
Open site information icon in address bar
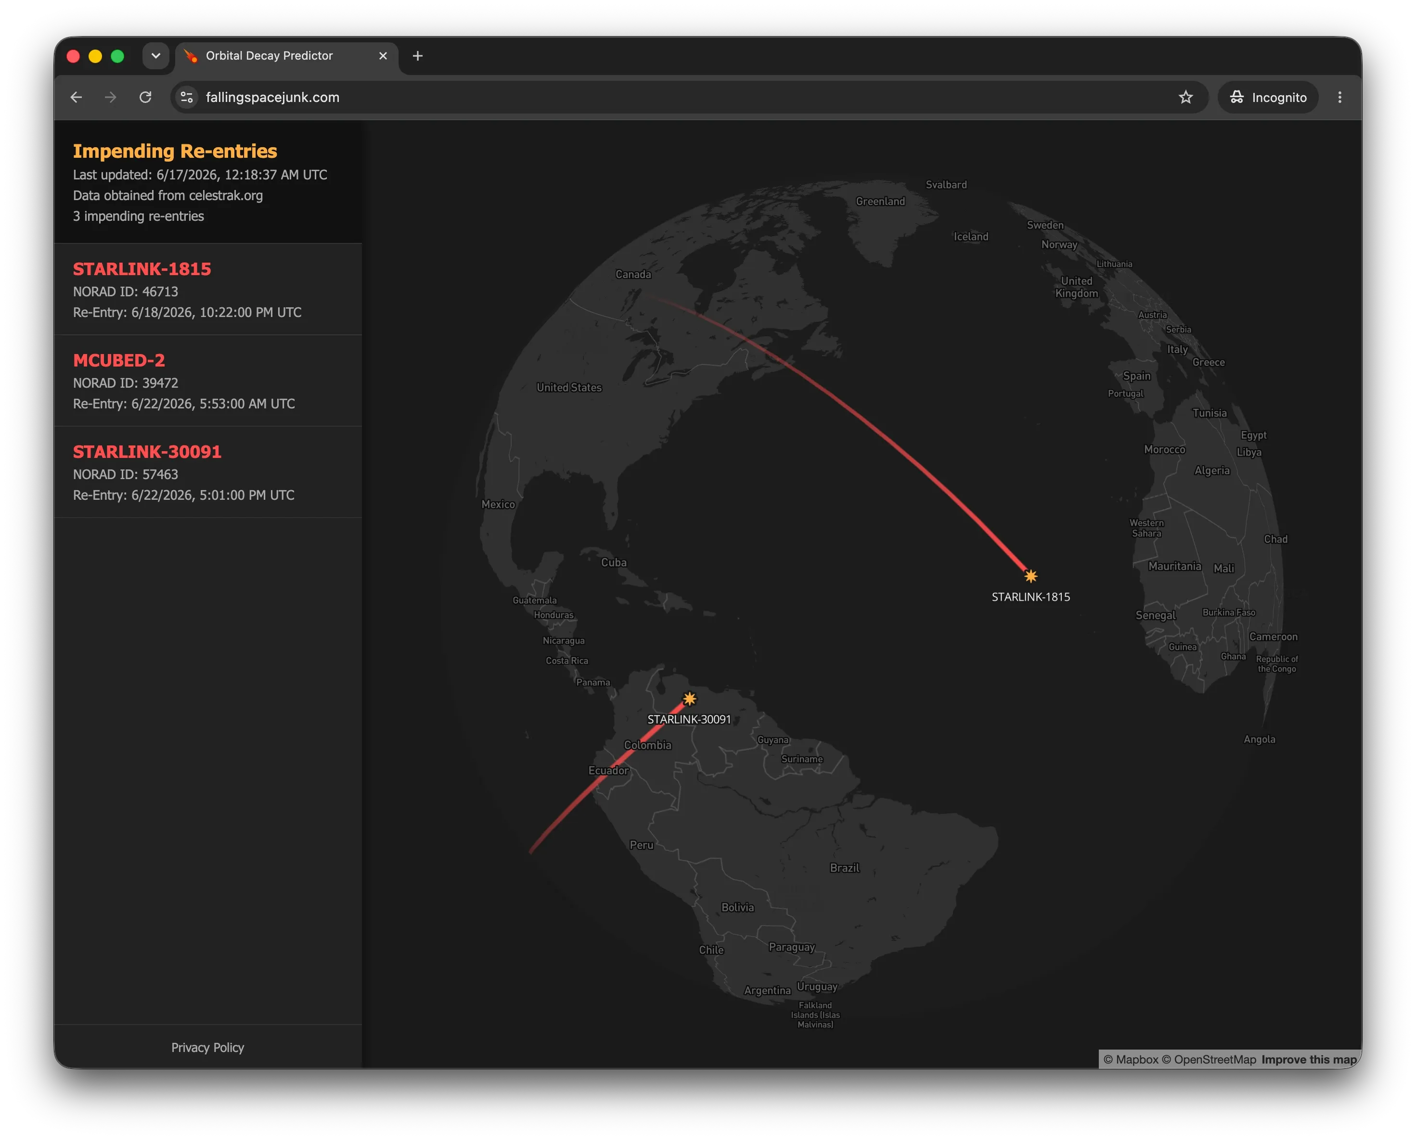coord(187,97)
